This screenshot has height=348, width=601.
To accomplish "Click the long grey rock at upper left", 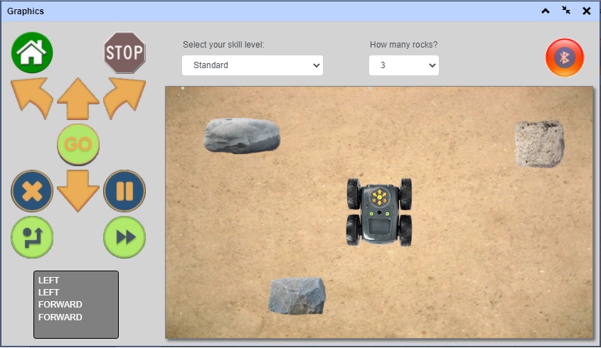I will tap(242, 136).
